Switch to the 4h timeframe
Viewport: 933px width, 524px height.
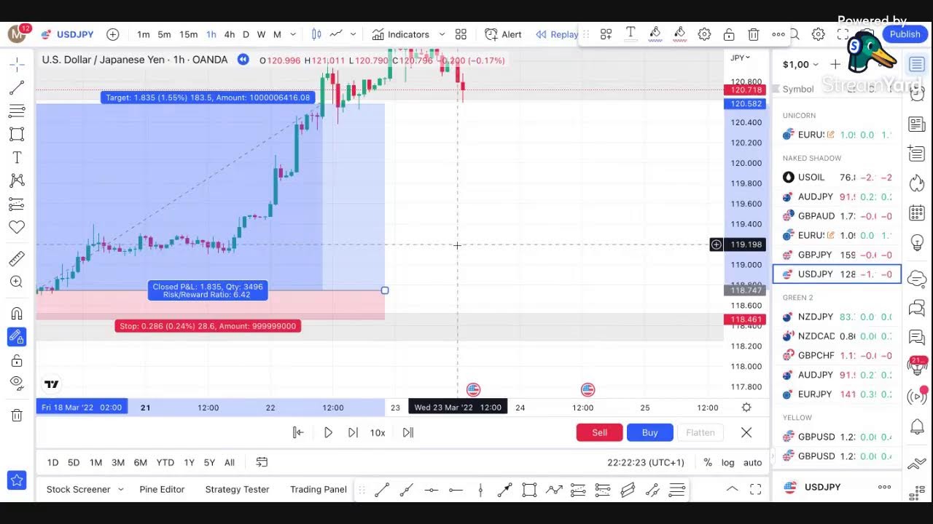pos(230,34)
